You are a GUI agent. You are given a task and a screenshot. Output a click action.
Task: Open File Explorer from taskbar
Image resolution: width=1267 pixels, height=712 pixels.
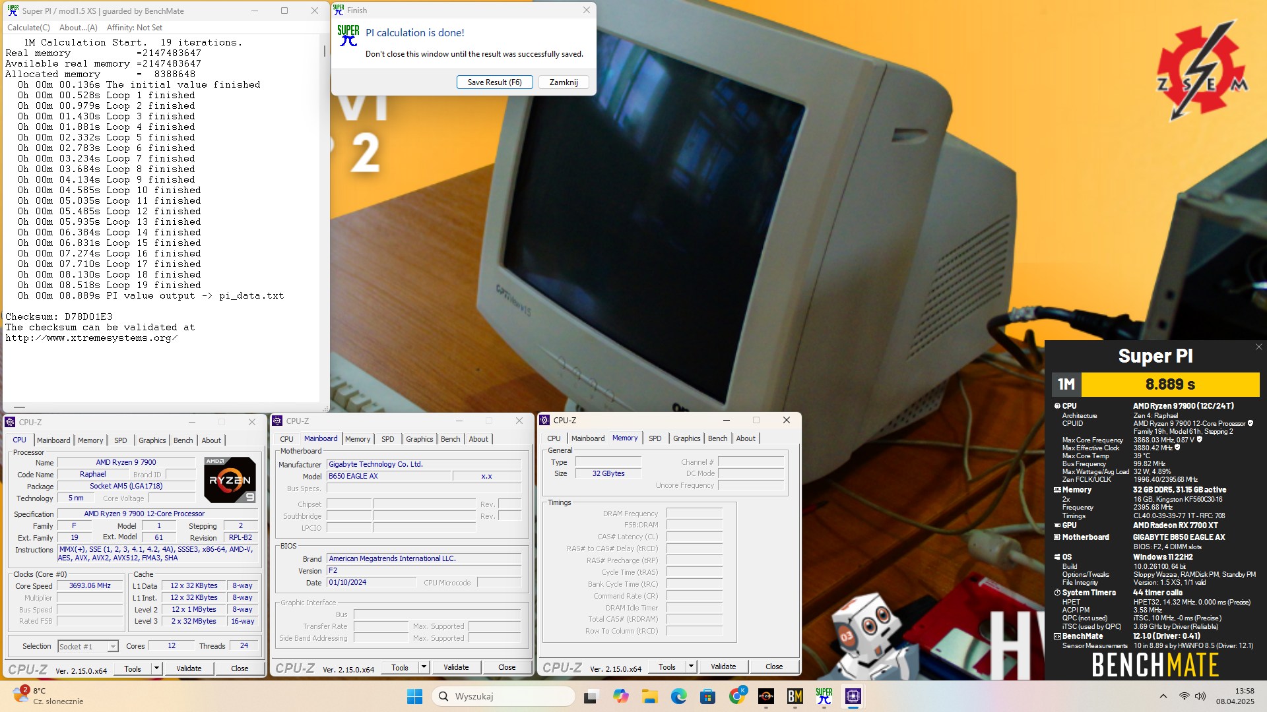649,696
